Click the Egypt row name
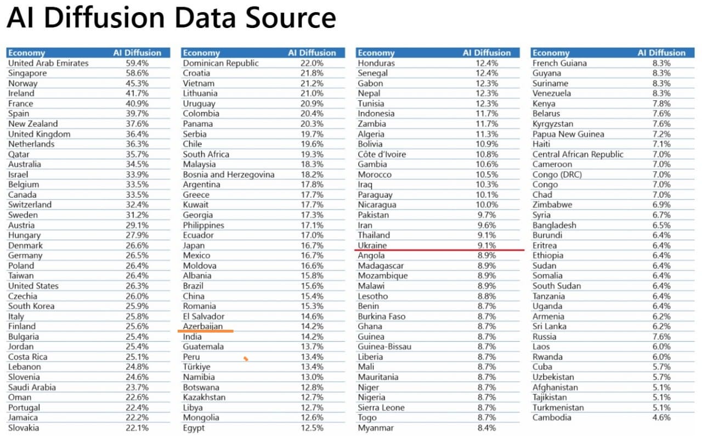702x439 pixels. coord(194,428)
